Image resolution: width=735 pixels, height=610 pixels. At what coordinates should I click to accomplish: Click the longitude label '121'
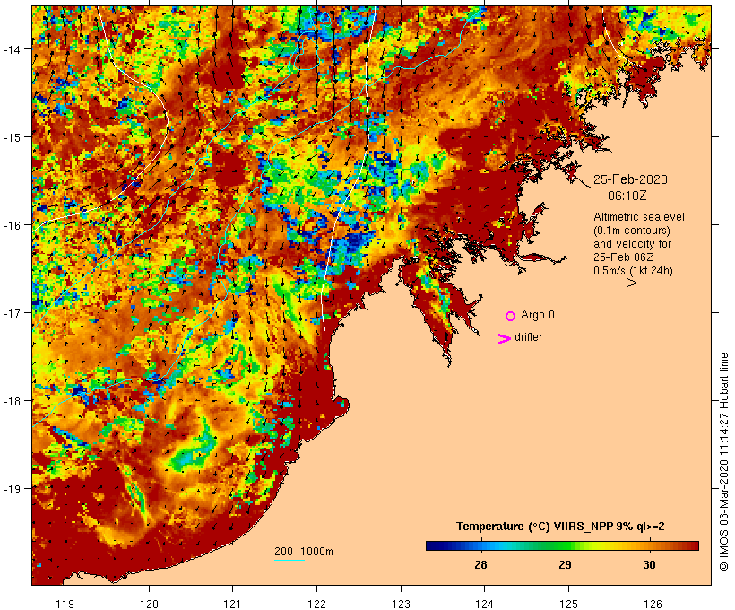233,604
